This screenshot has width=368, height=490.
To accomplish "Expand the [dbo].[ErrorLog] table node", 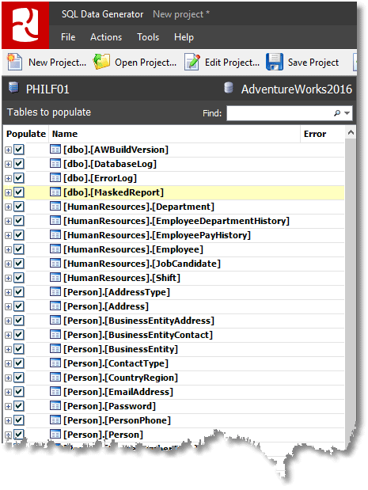I will 8,178.
